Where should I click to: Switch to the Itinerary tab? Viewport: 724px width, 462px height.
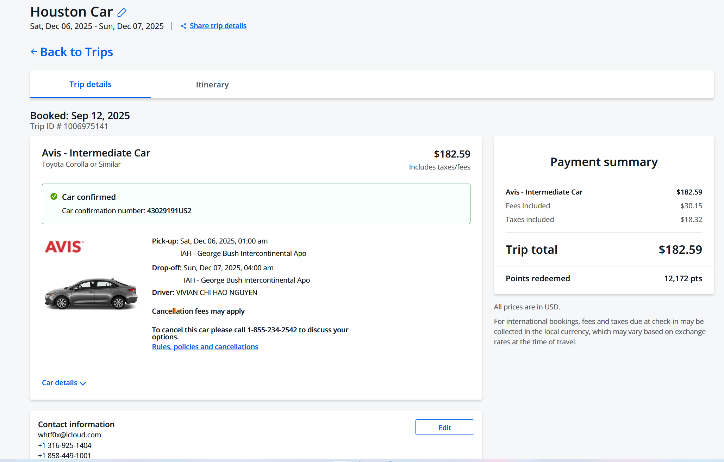212,85
